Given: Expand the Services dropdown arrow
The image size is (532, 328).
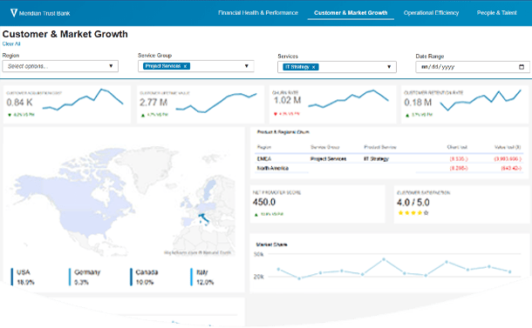Looking at the screenshot, I should (x=389, y=67).
